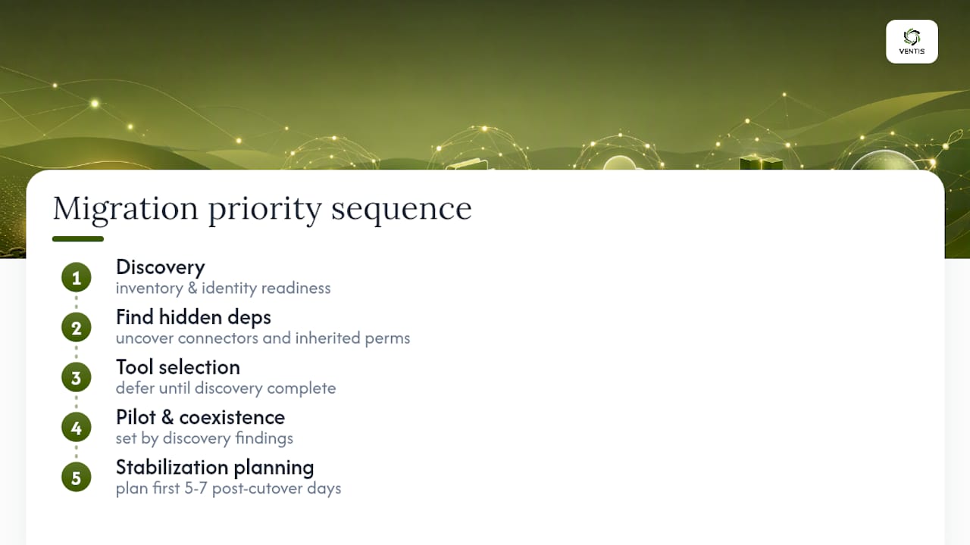Select the step 1 number circle
Viewport: 970px width, 545px height.
click(x=76, y=278)
